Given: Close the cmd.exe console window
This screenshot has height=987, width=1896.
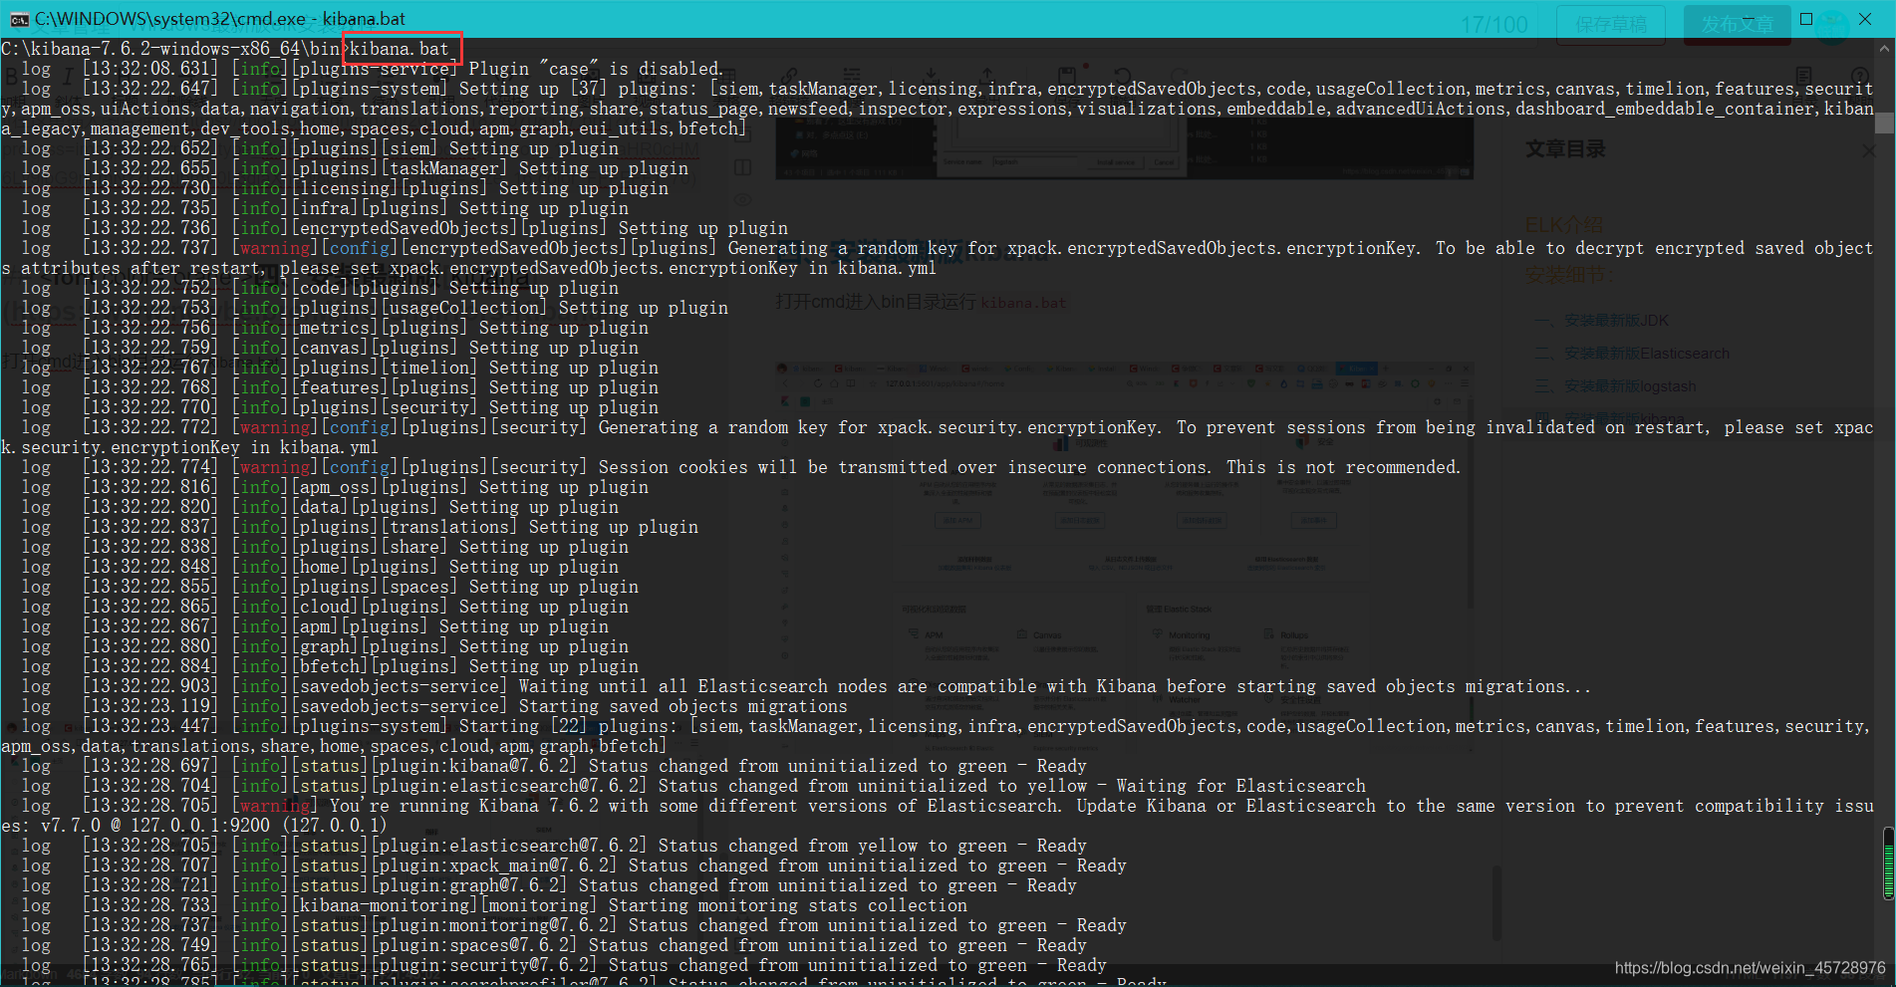Looking at the screenshot, I should (x=1865, y=19).
